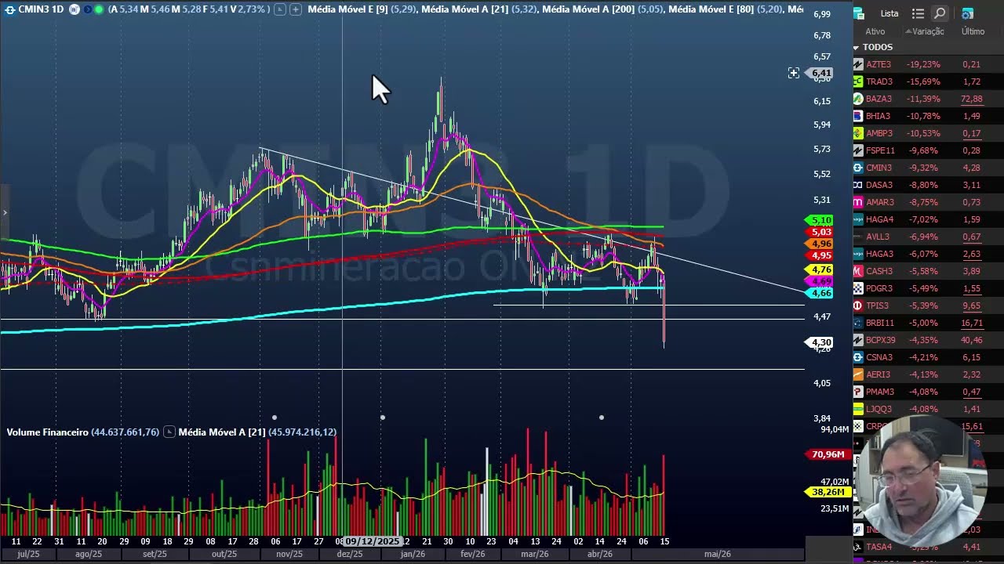Click the 4,30 current price label
The image size is (1004, 564).
pos(820,342)
